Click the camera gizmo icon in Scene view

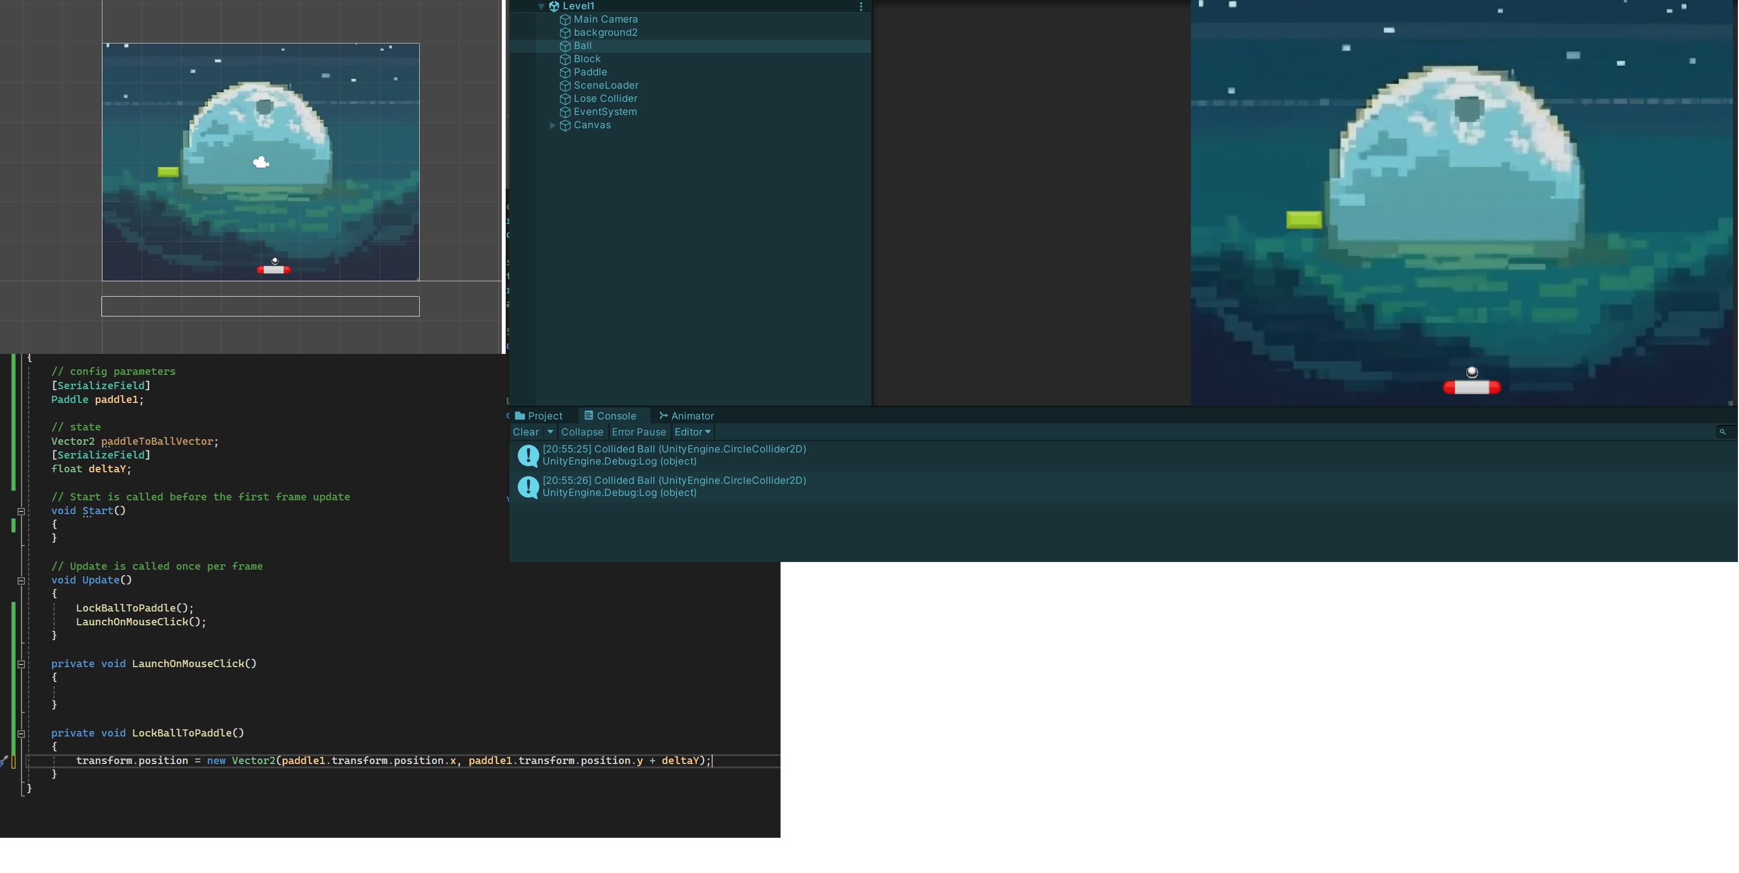point(261,162)
